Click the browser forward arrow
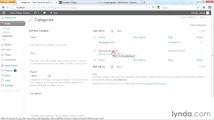The height and width of the screenshot is (120, 214). pyautogui.click(x=7, y=7)
